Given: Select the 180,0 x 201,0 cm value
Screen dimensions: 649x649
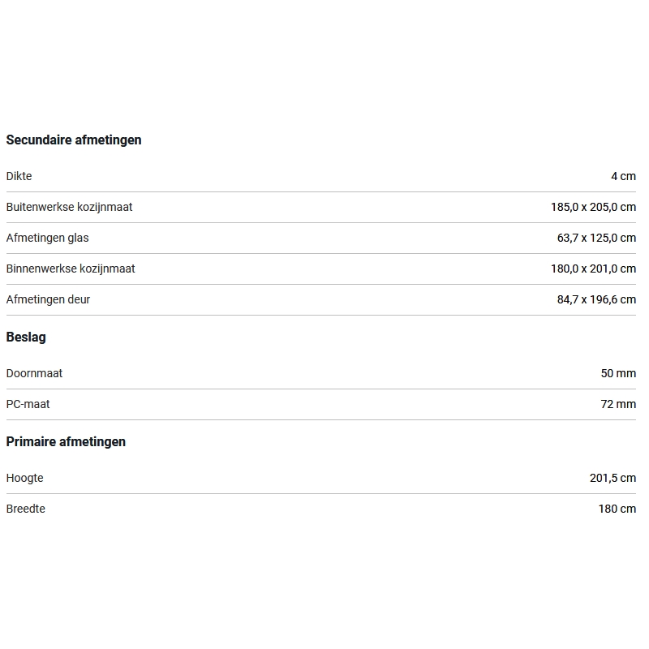Looking at the screenshot, I should click(x=593, y=269).
